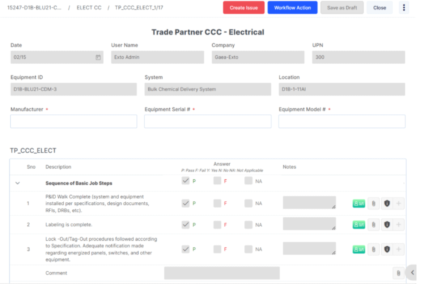
Task: Click plus icon in Lock-Out/Tag-Out row
Action: pyautogui.click(x=398, y=249)
